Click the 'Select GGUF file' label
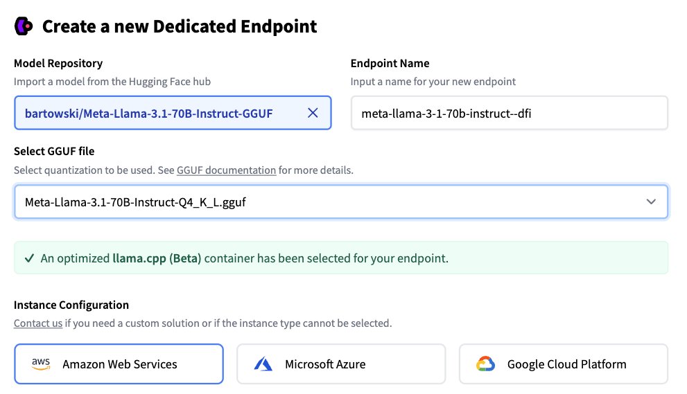This screenshot has height=394, width=687. [54, 152]
